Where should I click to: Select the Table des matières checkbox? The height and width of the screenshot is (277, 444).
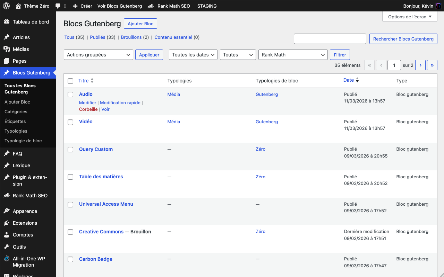(x=70, y=177)
